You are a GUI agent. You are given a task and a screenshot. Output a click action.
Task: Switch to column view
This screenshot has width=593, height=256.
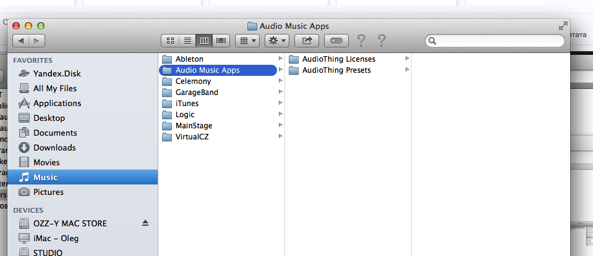coord(204,40)
